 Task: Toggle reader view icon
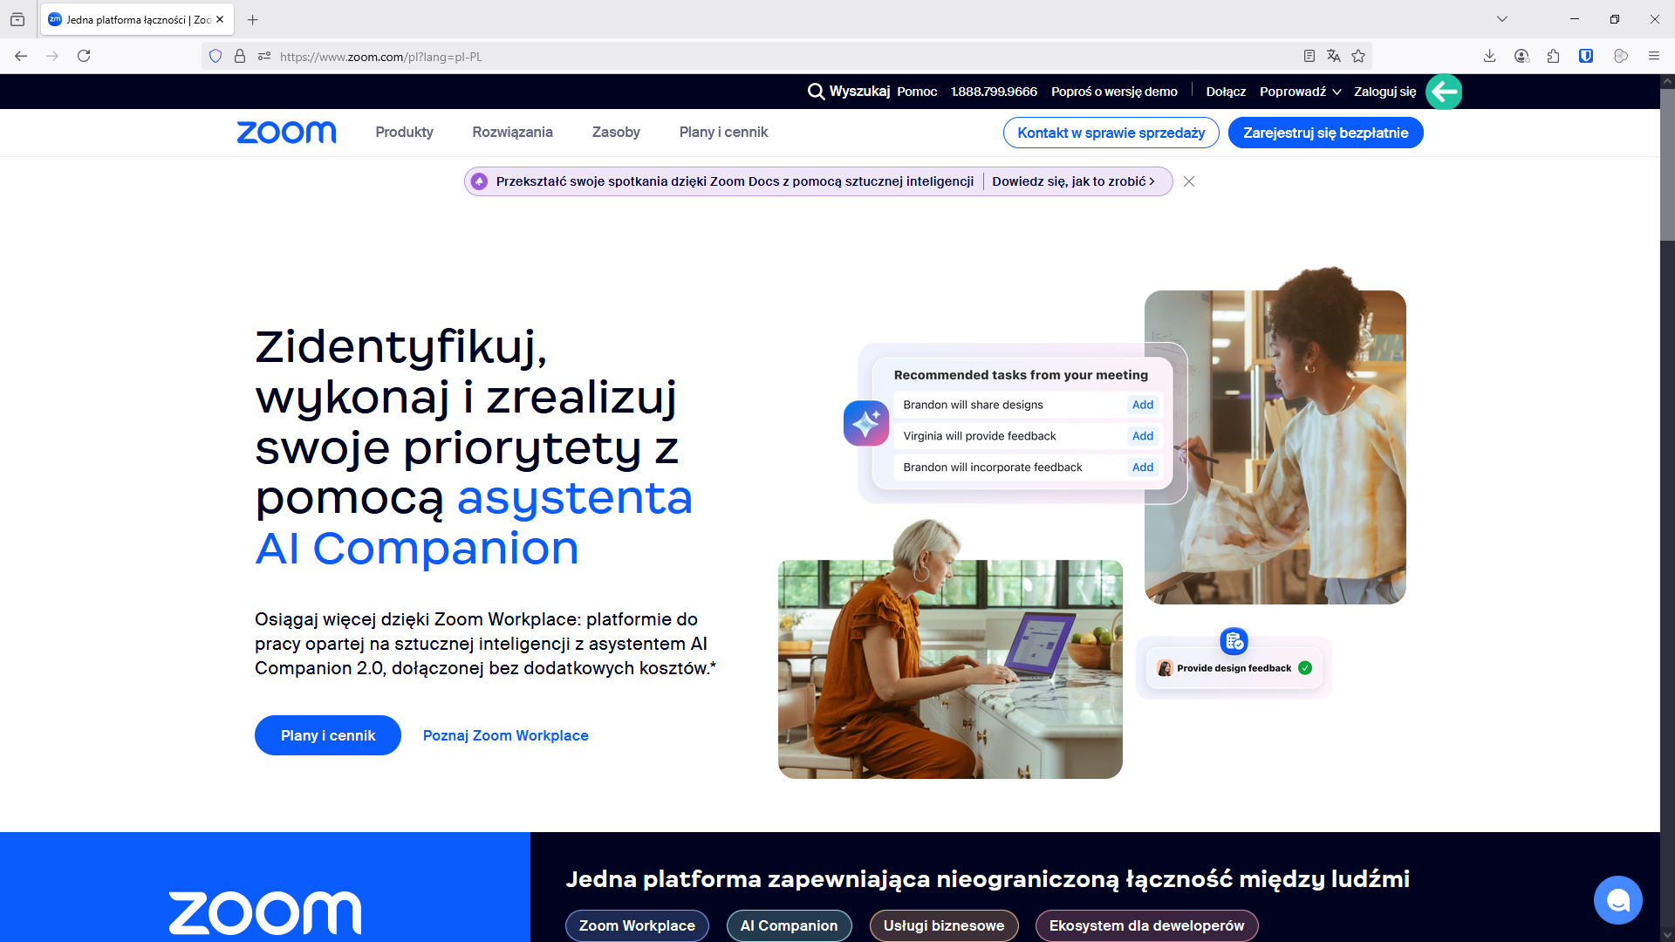(1309, 56)
